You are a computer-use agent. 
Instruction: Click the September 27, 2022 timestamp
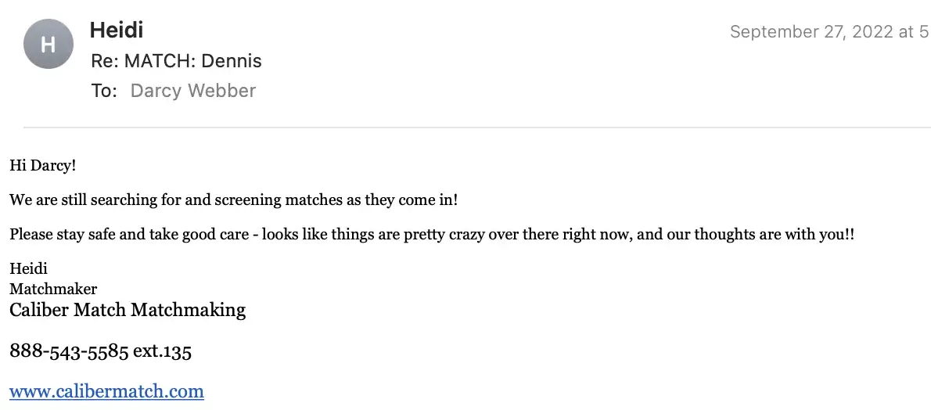point(829,32)
